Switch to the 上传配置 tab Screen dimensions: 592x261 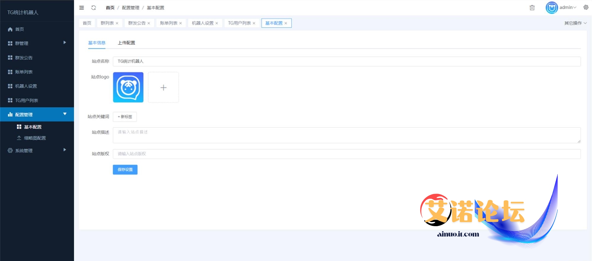tap(126, 43)
